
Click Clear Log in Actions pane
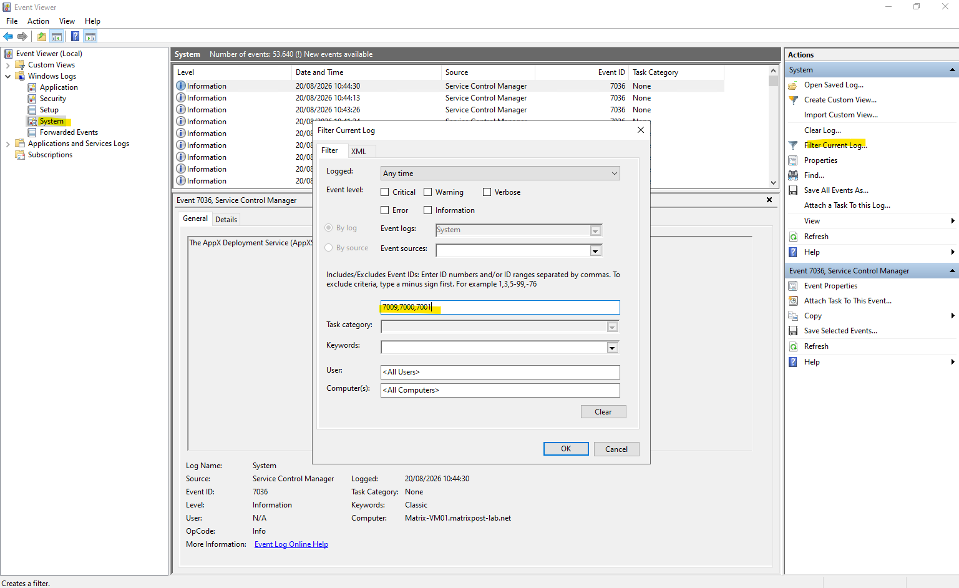point(822,130)
